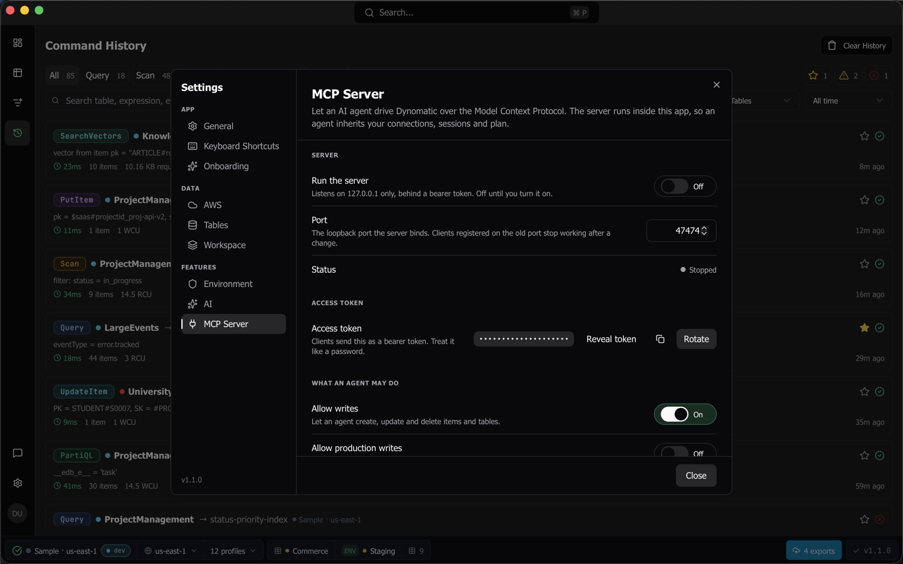The width and height of the screenshot is (903, 564).
Task: Filter history by starred count badge
Action: (x=818, y=76)
